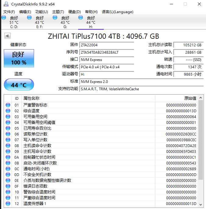Click status orb for attribute 12 温度传感器 1
The height and width of the screenshot is (209, 206).
click(x=8, y=204)
